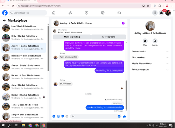
Task: Open File Explorer from taskbar
Action: pos(23,125)
